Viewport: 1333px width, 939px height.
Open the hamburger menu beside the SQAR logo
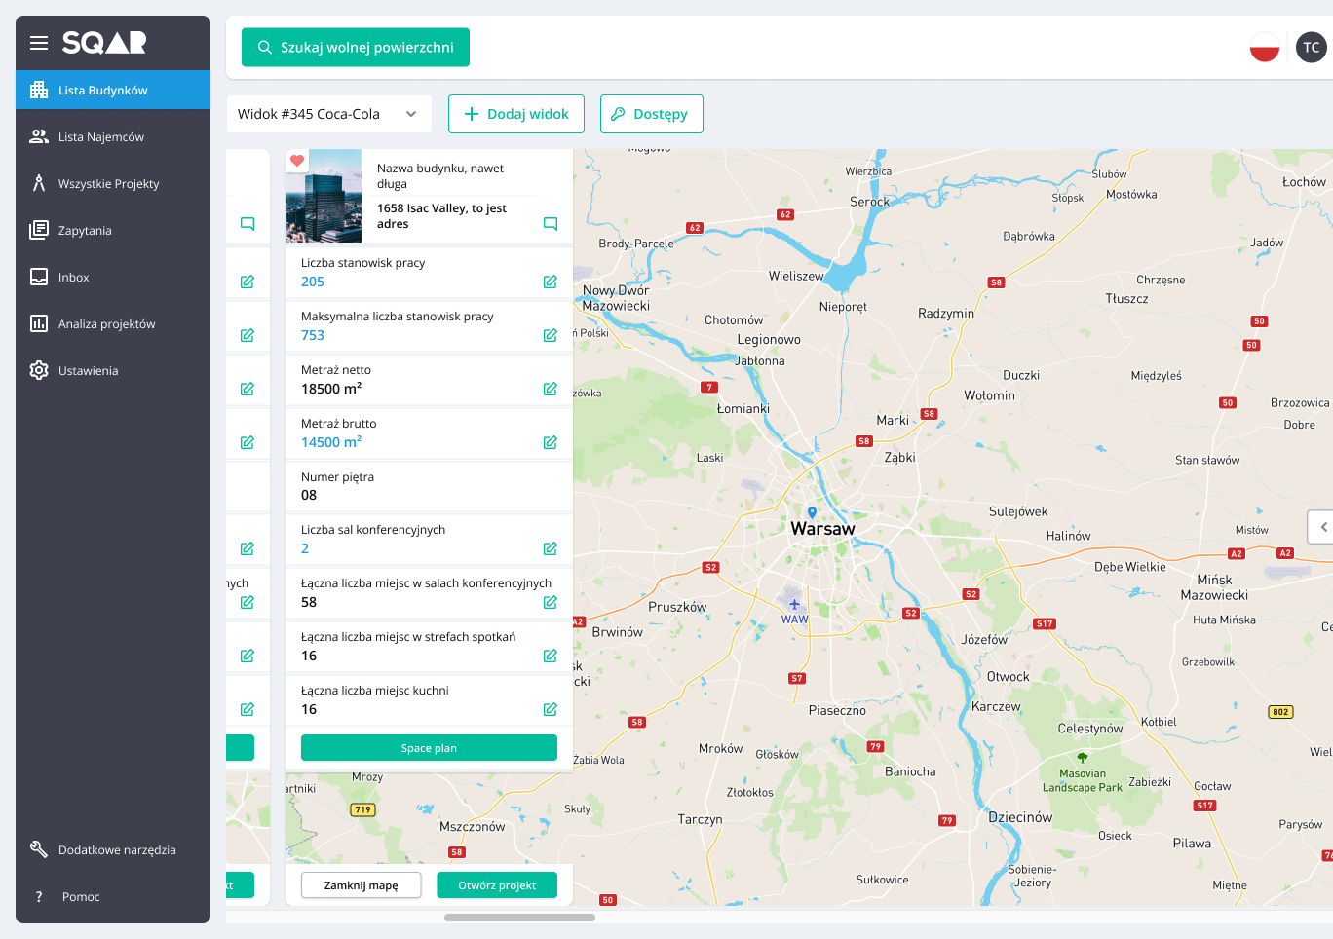point(39,43)
